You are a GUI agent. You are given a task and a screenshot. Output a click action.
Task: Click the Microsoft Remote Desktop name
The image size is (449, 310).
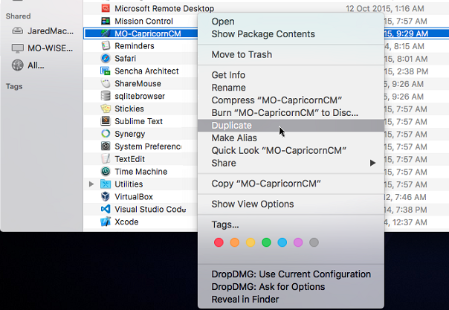click(164, 9)
